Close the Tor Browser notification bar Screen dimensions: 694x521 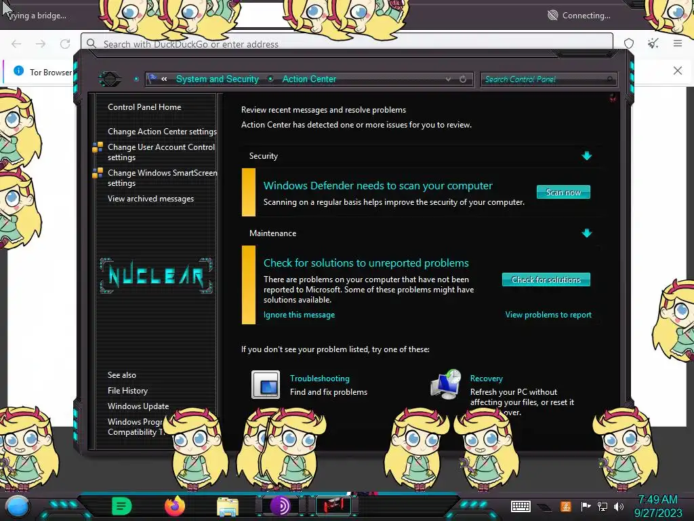tap(677, 71)
